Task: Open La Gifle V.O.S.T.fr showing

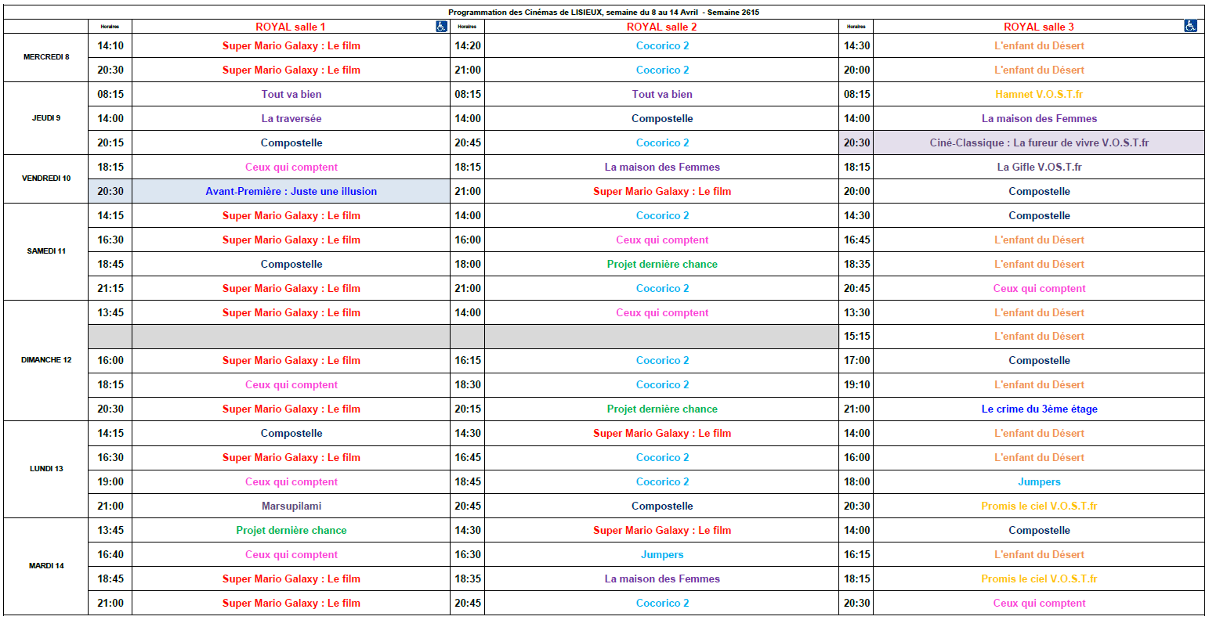Action: (1039, 168)
